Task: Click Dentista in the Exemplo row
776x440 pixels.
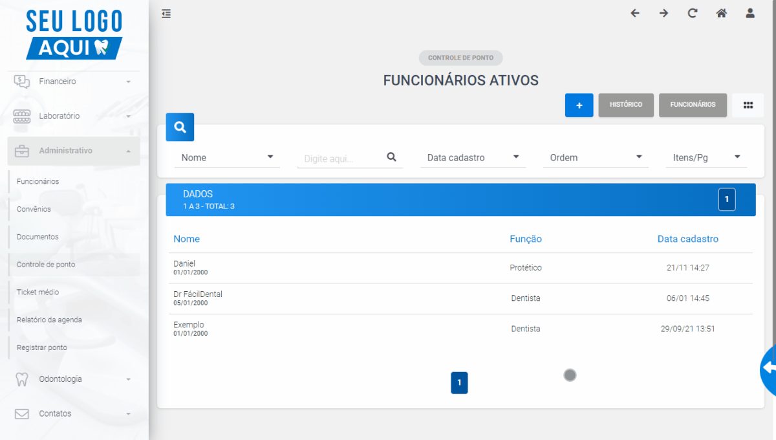Action: click(x=526, y=329)
